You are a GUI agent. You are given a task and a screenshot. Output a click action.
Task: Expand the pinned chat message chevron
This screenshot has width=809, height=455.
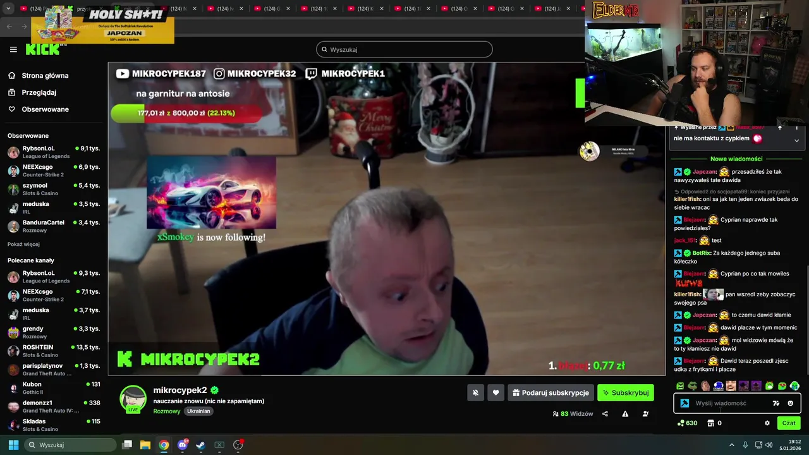796,140
